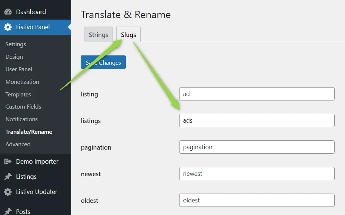The height and width of the screenshot is (215, 345).
Task: Click the 'newest' row label
Action: [x=91, y=174]
